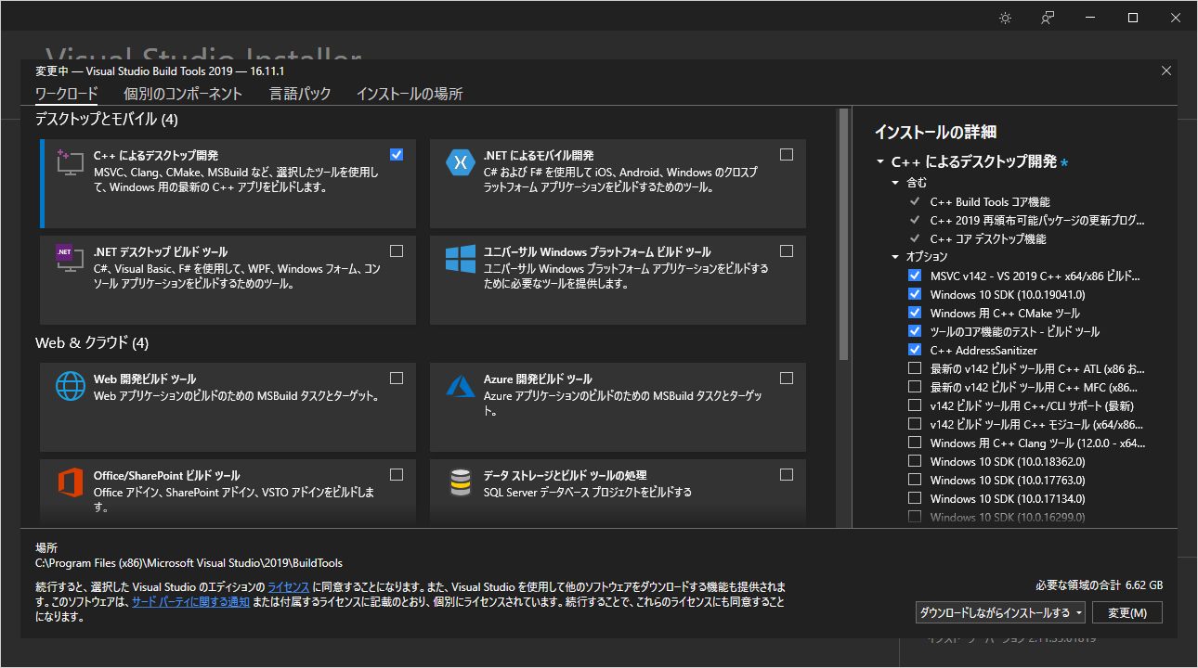Click the Office/SharePoint build tools icon
This screenshot has height=668, width=1198.
coord(72,482)
